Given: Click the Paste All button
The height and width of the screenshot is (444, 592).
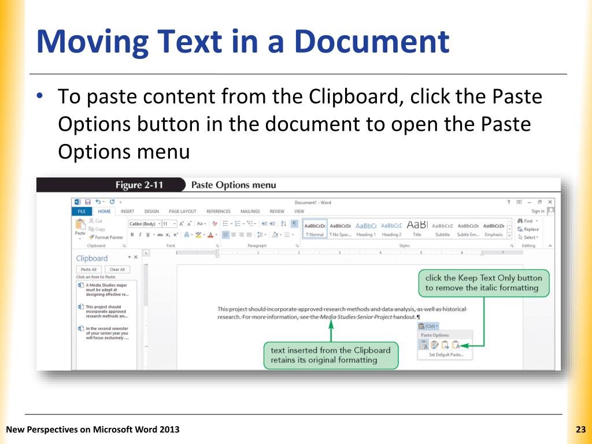Looking at the screenshot, I should click(x=88, y=269).
